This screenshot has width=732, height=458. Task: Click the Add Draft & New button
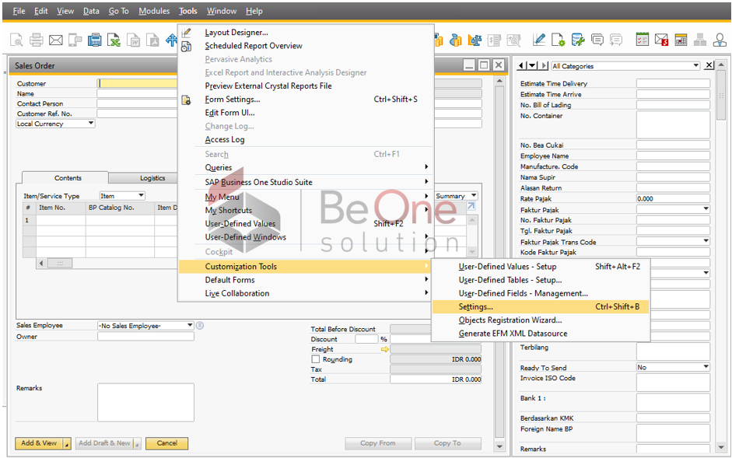pos(104,443)
